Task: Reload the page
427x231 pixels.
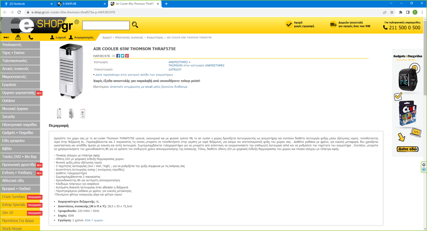Action: click(19, 12)
